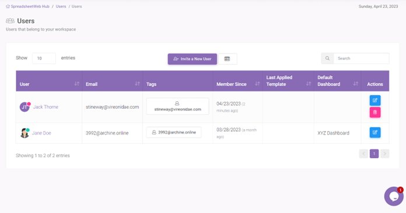Open the chat support bubble
The height and width of the screenshot is (213, 406).
click(394, 197)
